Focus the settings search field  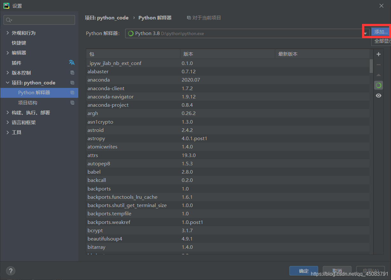coord(39,20)
